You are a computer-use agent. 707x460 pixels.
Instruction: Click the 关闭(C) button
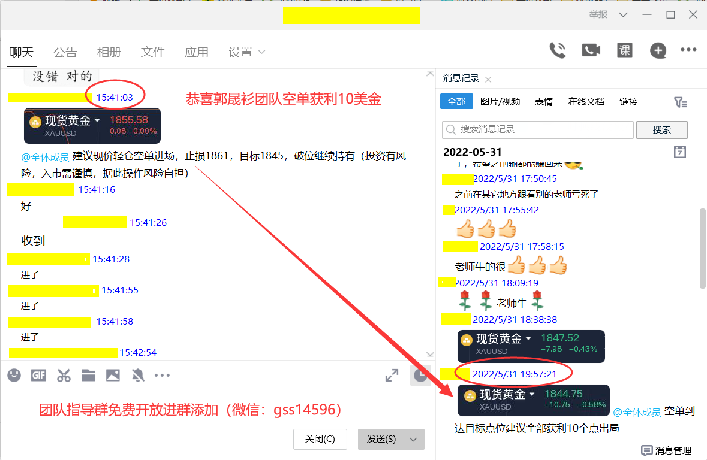pos(320,439)
